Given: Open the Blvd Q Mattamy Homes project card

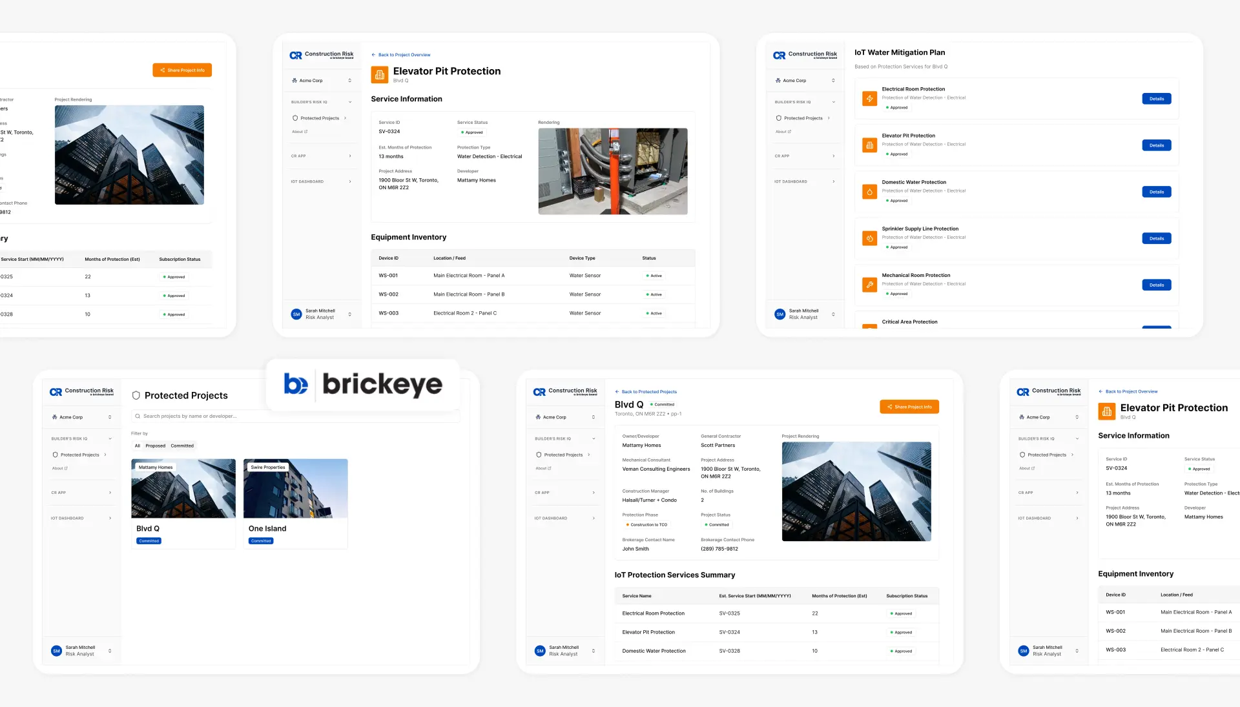Looking at the screenshot, I should tap(183, 504).
